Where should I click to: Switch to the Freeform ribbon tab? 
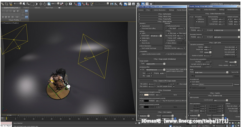26,8
